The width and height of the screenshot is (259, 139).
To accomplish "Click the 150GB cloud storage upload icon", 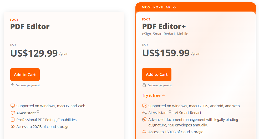I will [x=144, y=132].
